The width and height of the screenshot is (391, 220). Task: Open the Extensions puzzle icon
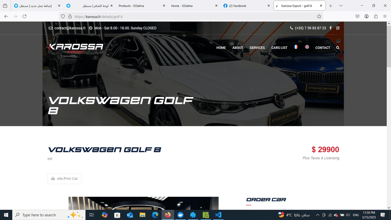tap(376, 16)
